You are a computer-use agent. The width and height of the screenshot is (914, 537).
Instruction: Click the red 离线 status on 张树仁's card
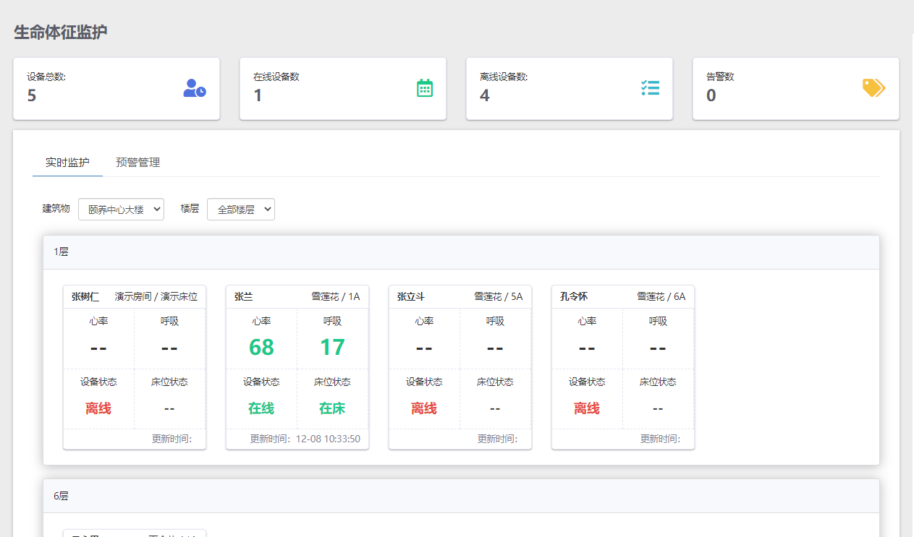pyautogui.click(x=98, y=408)
